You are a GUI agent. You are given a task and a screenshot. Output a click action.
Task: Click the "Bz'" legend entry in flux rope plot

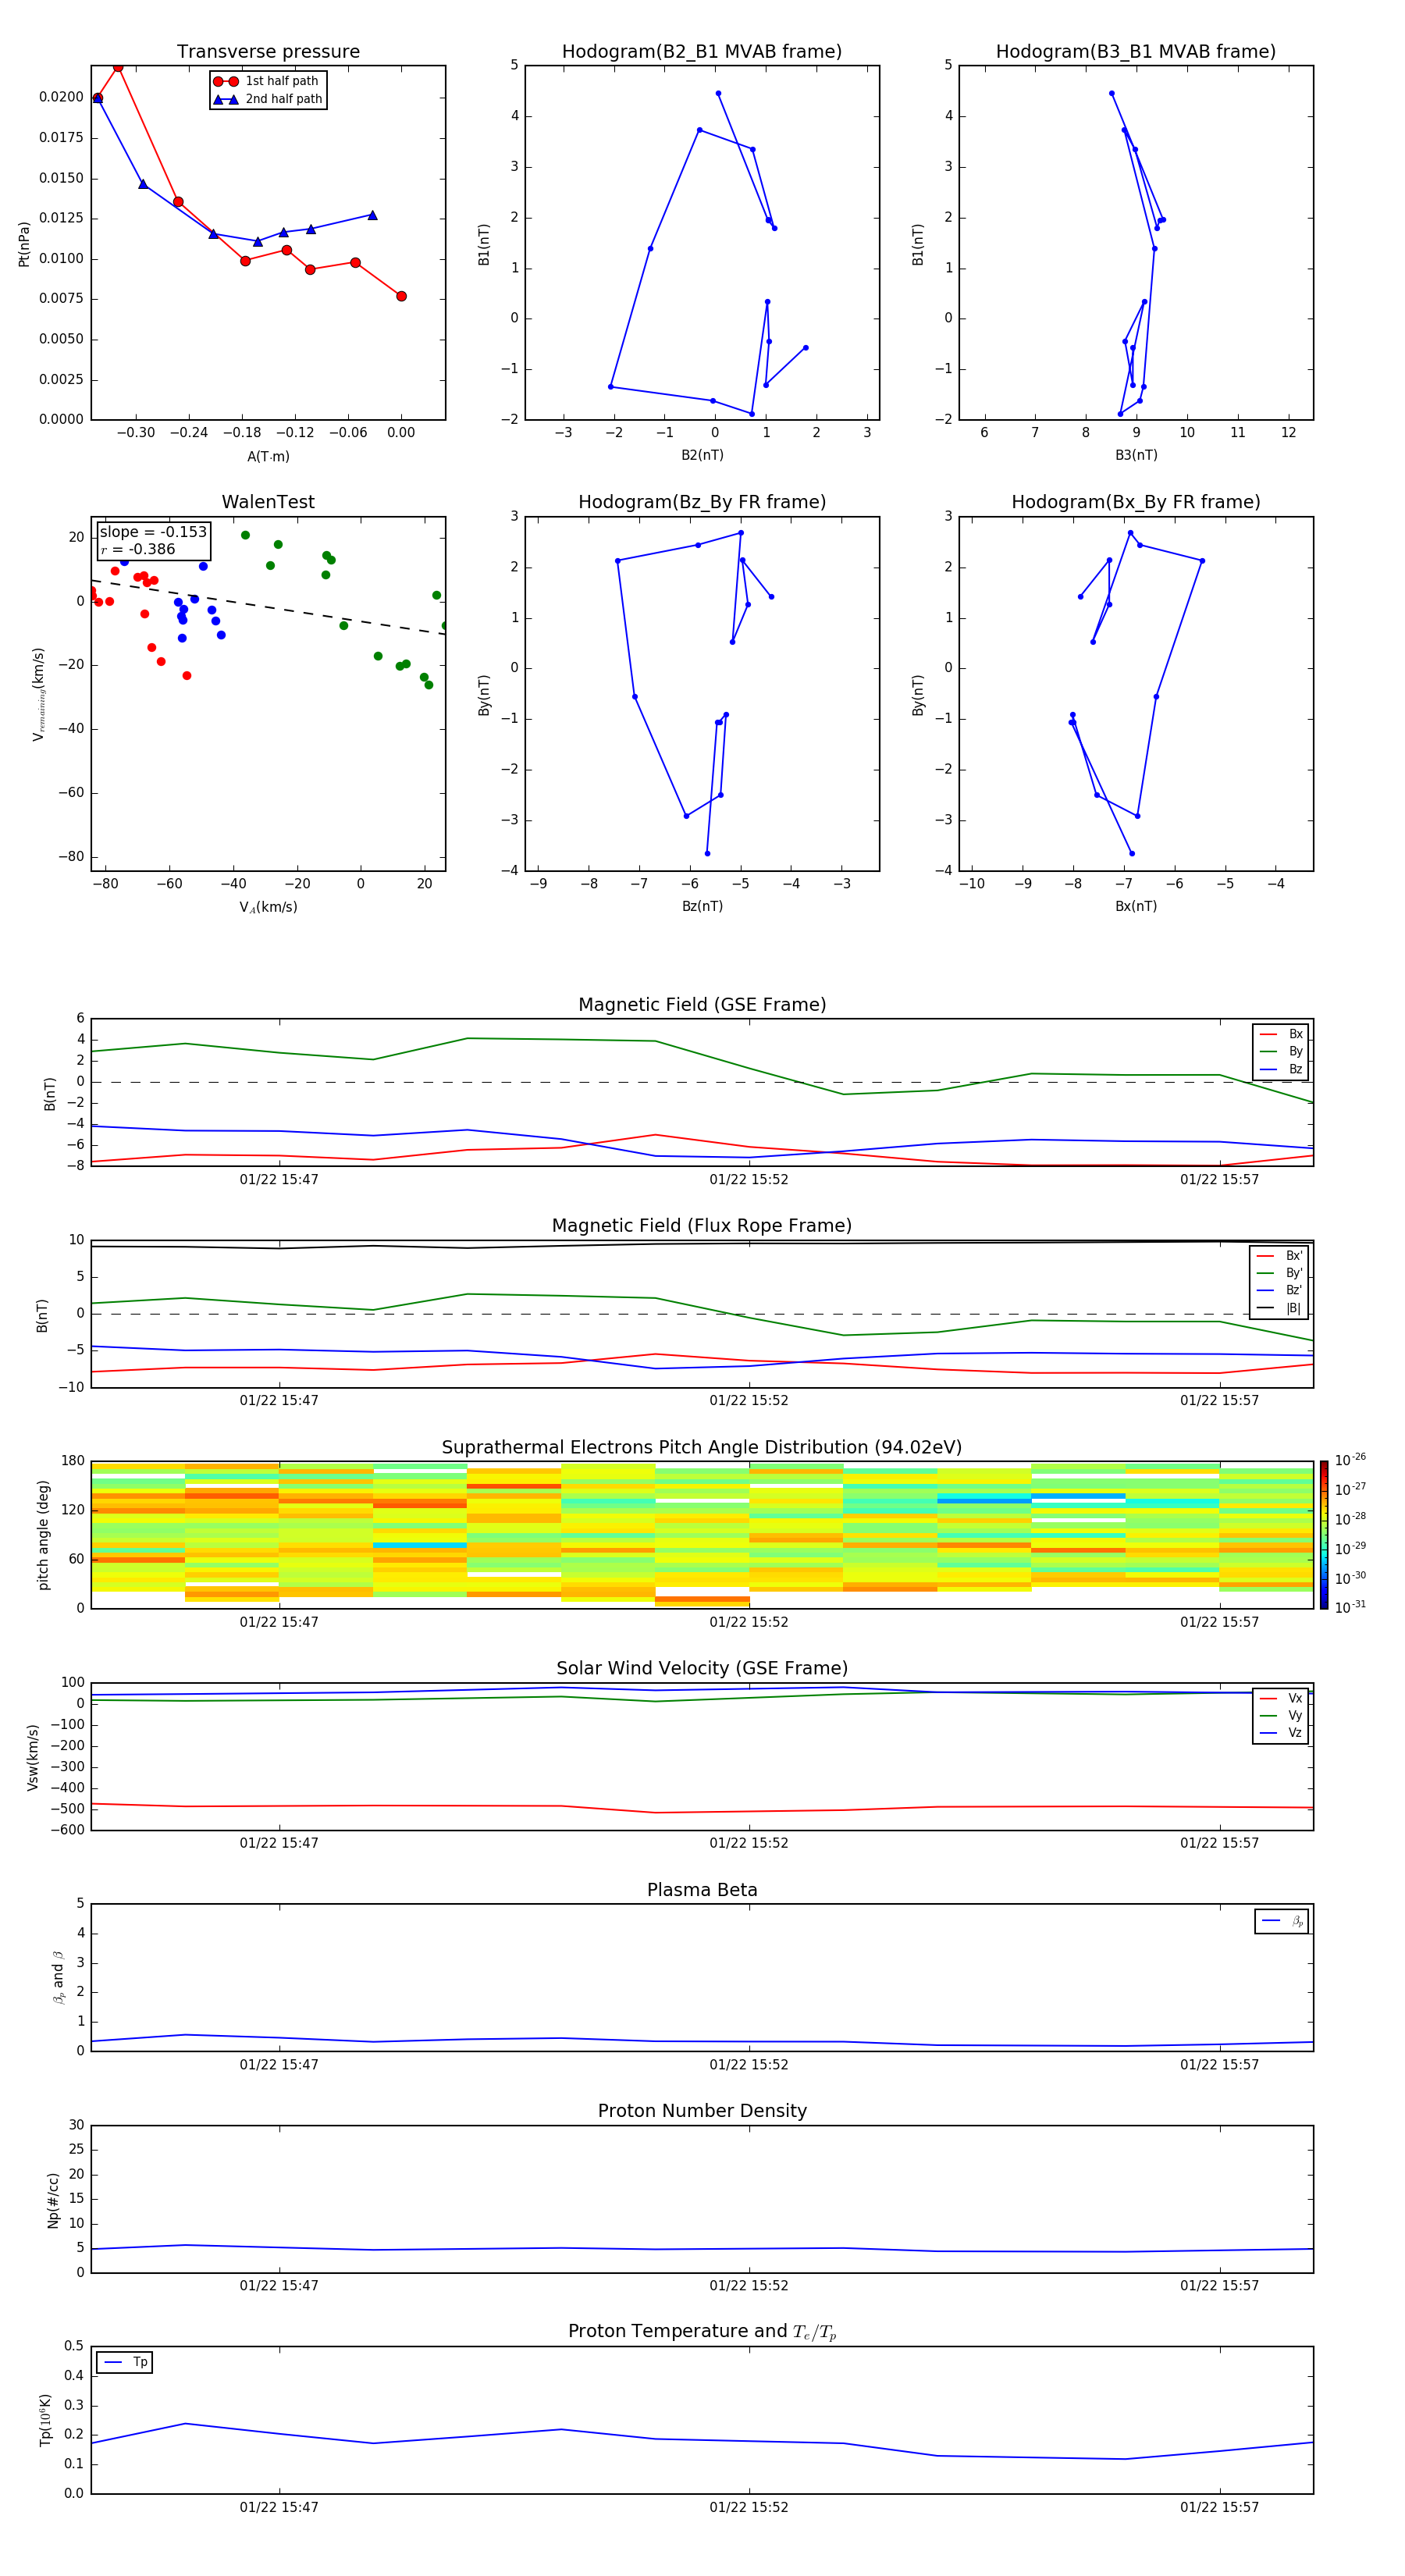pos(1280,1291)
